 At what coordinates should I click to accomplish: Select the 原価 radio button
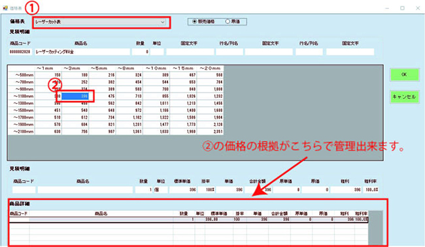click(x=228, y=22)
